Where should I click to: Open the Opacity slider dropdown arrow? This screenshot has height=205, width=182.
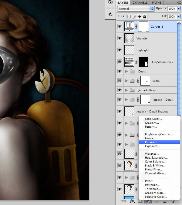179,8
